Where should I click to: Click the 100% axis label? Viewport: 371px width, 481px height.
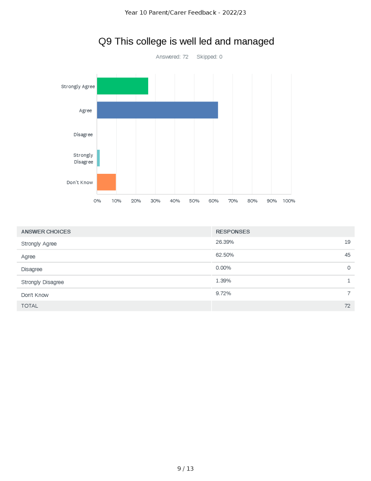point(289,201)
